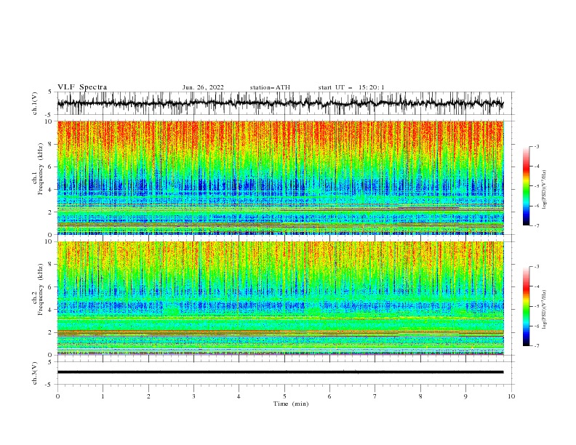Click inside the ch.2 spectrogram panel
576x445 pixels.
[281, 298]
